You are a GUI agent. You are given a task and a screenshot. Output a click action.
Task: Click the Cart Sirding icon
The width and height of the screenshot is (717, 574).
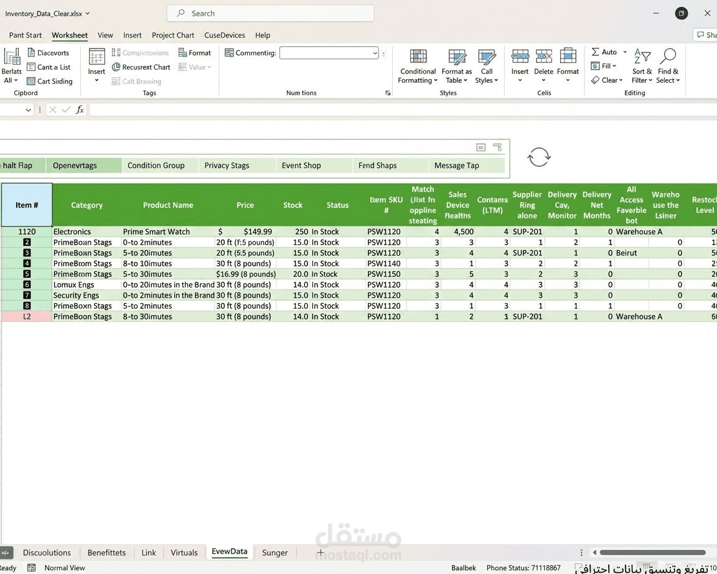pyautogui.click(x=31, y=81)
